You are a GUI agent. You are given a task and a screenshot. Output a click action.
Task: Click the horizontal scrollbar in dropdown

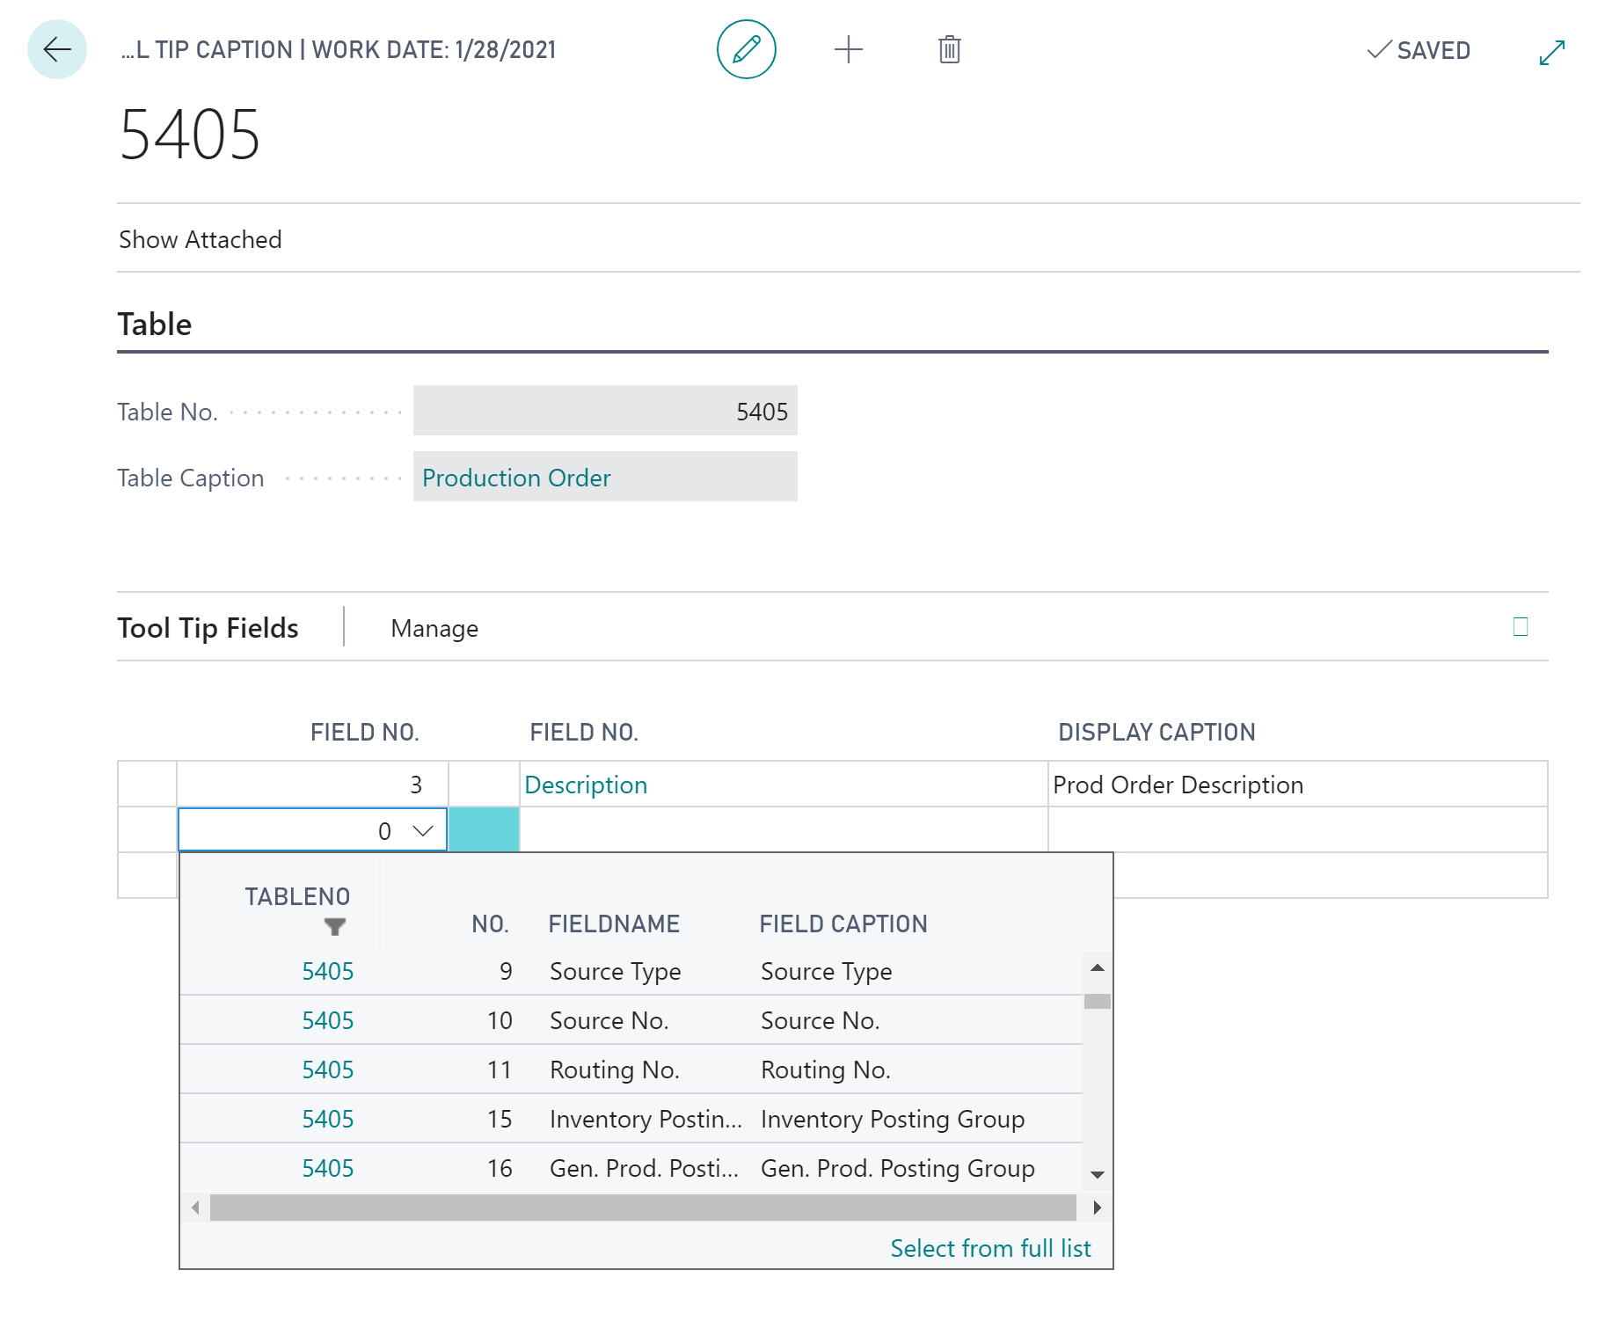click(x=642, y=1208)
